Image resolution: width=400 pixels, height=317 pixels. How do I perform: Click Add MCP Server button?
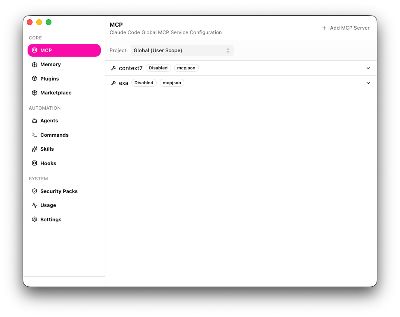(346, 28)
